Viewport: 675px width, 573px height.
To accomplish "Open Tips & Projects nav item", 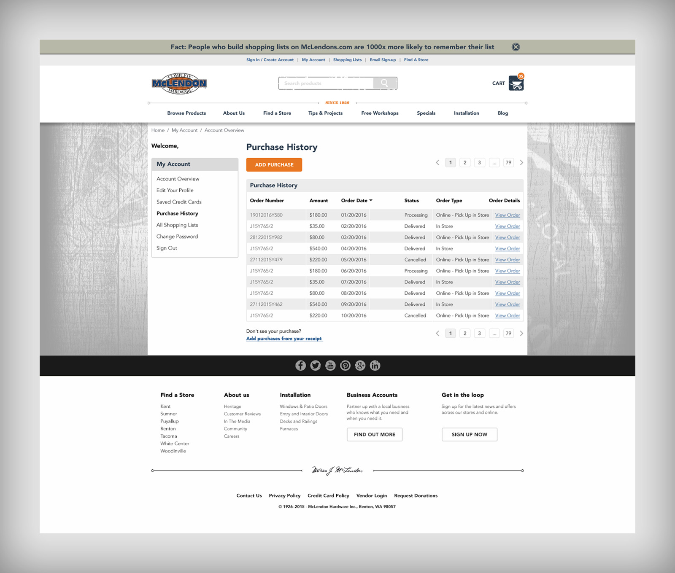I will [325, 113].
